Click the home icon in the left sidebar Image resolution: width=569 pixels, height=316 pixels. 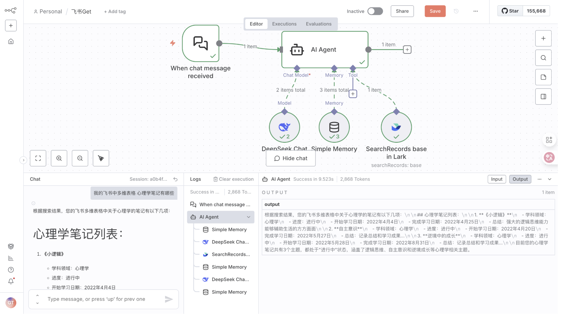pyautogui.click(x=11, y=41)
